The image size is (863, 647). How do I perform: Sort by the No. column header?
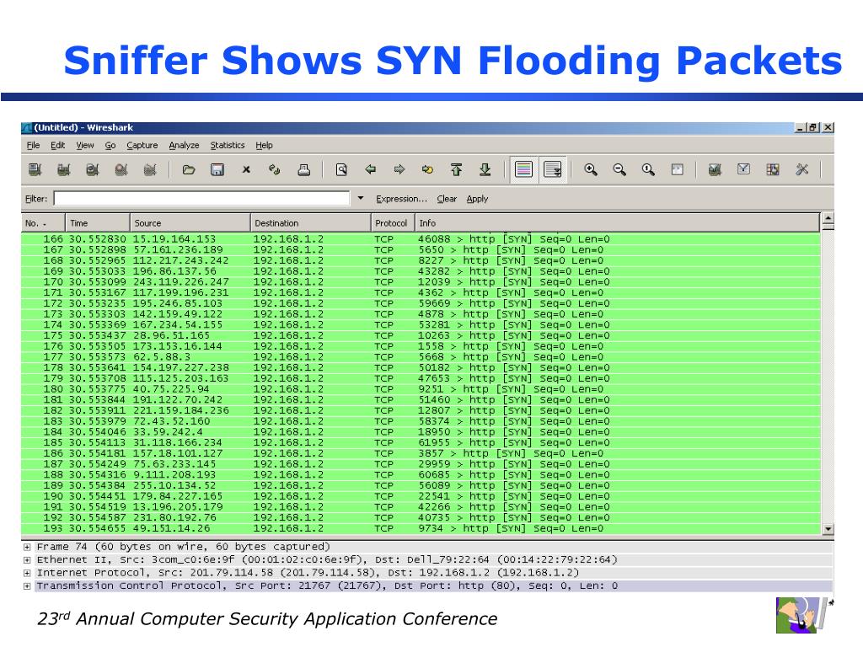44,222
